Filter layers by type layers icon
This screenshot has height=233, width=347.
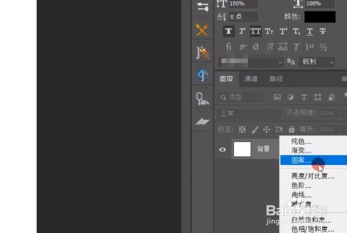(304, 97)
